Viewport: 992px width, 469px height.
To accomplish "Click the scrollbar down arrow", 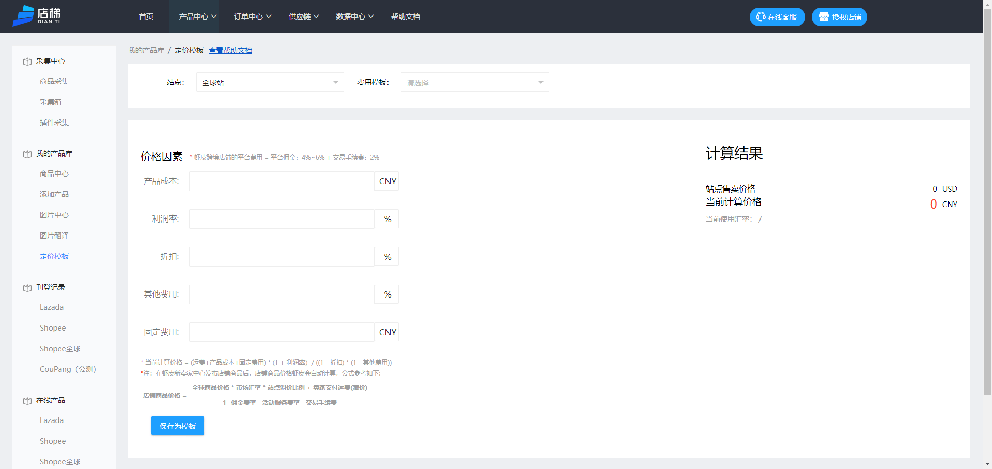I will 988,464.
